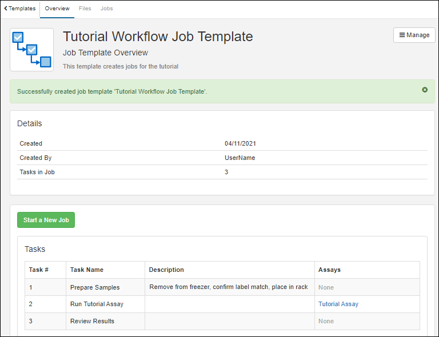Click the Description column header
The height and width of the screenshot is (337, 439).
tap(166, 270)
